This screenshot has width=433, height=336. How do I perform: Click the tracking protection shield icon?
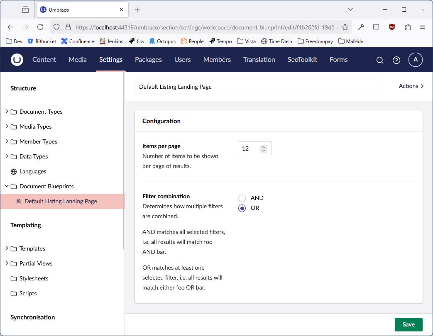point(56,27)
